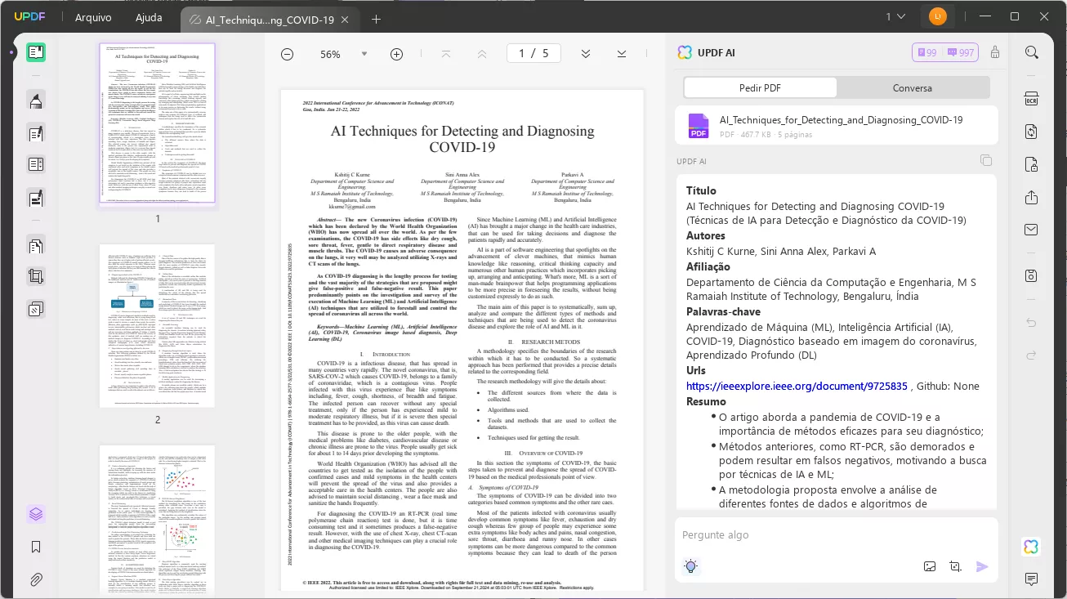
Task: Close the AI_Techniqu...ng_COVID-19 tab
Action: click(x=346, y=19)
